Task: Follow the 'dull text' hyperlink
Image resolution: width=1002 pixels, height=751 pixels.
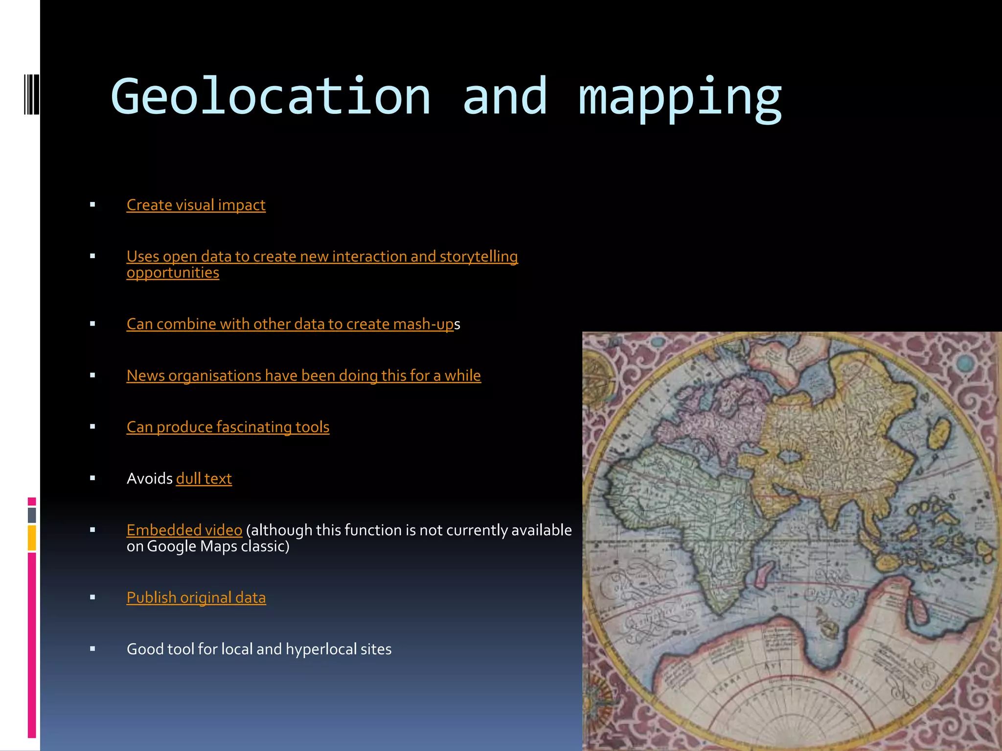Action: [204, 478]
